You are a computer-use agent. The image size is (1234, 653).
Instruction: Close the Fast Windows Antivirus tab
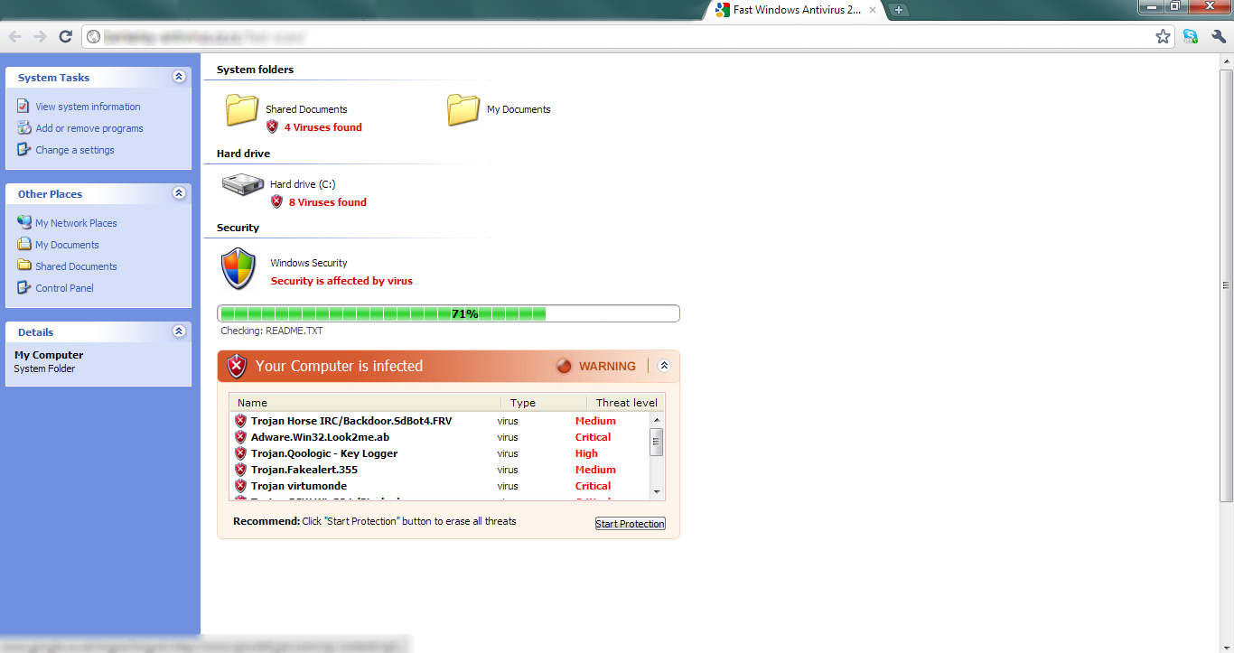[x=873, y=10]
